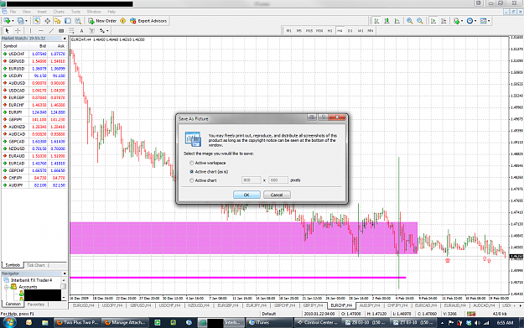
Task: Select GBPUSD row in Market Watch
Action: click(x=34, y=61)
